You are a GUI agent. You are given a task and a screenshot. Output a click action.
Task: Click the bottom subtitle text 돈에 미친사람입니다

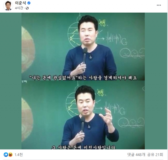tap(94, 148)
